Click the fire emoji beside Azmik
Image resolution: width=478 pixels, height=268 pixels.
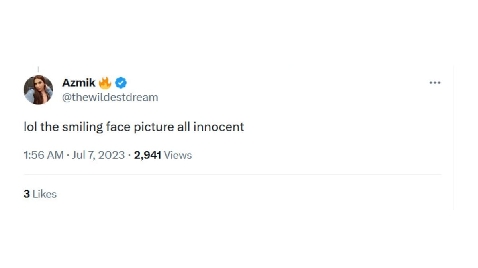coord(105,83)
